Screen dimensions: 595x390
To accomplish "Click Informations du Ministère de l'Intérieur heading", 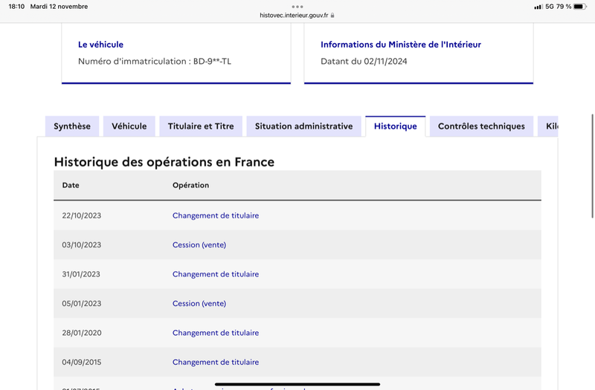I will click(401, 45).
